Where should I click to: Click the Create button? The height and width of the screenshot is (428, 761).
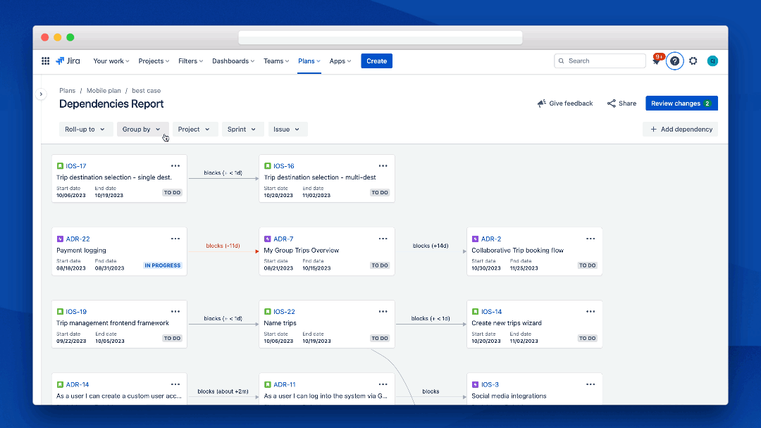(376, 61)
